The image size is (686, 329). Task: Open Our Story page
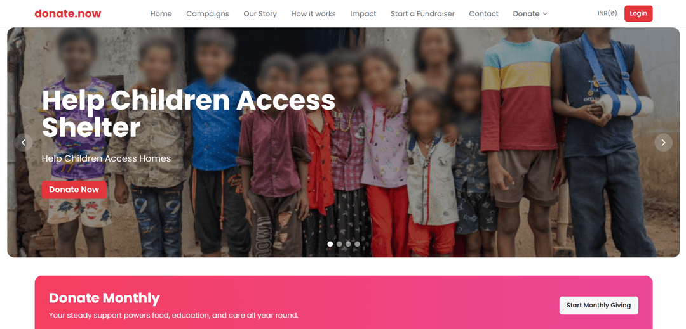pos(260,13)
